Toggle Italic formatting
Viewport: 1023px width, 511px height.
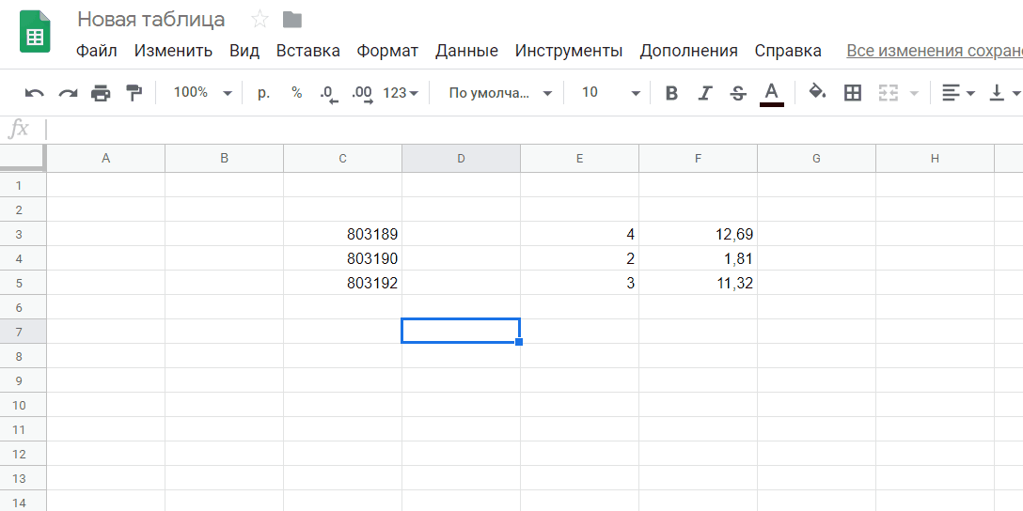(x=704, y=93)
